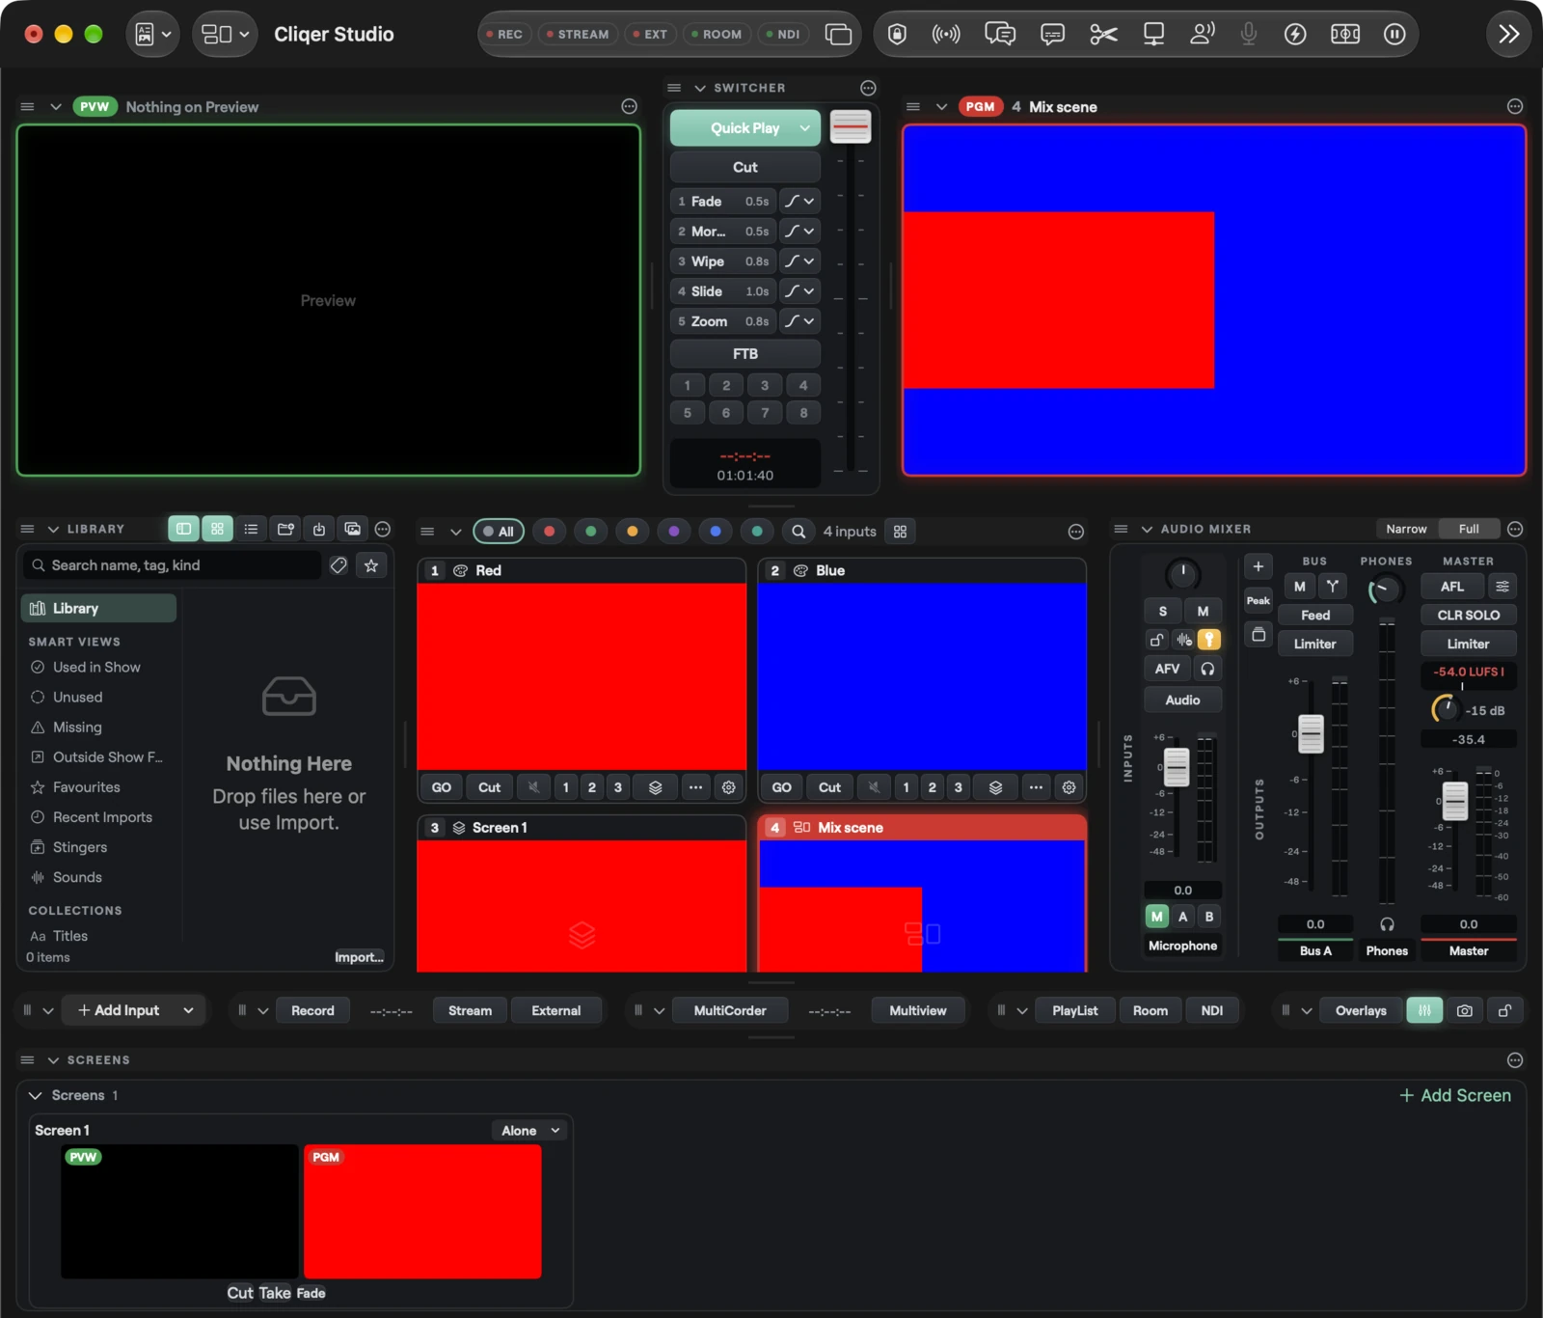The height and width of the screenshot is (1318, 1543).
Task: Expand the sidebar with double chevron icon
Action: [x=1508, y=35]
